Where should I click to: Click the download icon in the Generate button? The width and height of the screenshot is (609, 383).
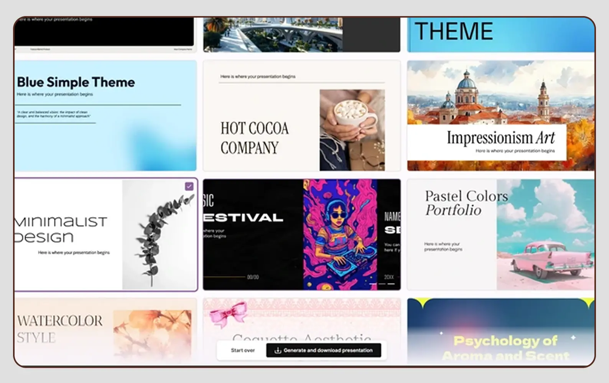(278, 350)
